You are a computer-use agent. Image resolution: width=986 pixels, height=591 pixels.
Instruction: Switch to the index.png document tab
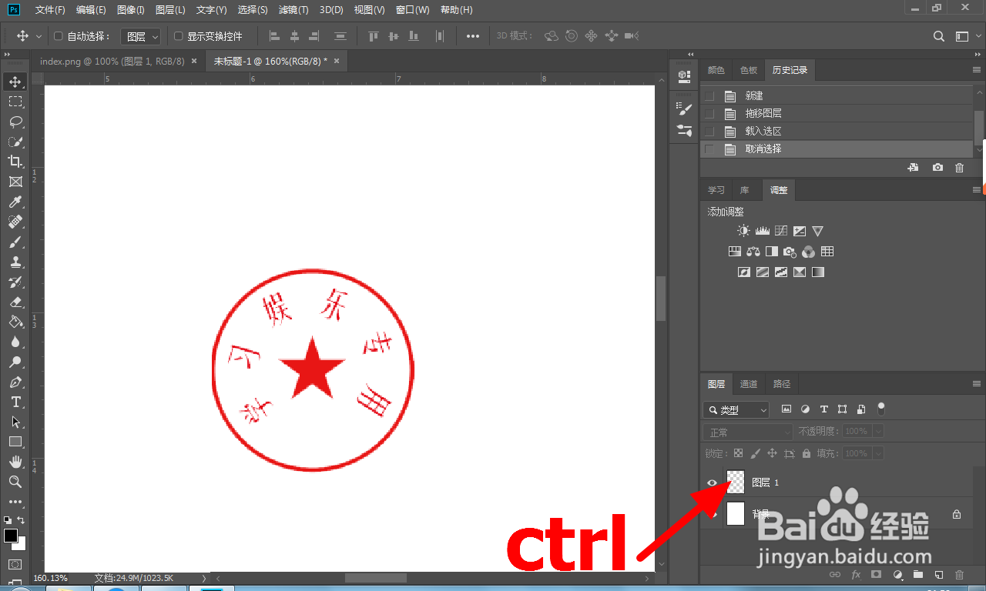click(112, 61)
